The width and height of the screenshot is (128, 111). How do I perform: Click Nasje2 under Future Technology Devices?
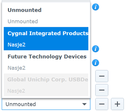[17, 68]
